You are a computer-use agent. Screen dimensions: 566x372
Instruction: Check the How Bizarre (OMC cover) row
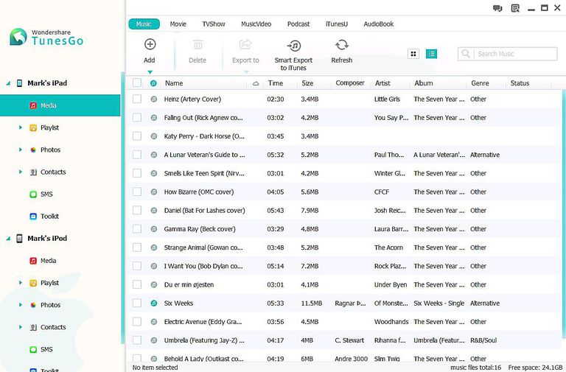(x=137, y=192)
